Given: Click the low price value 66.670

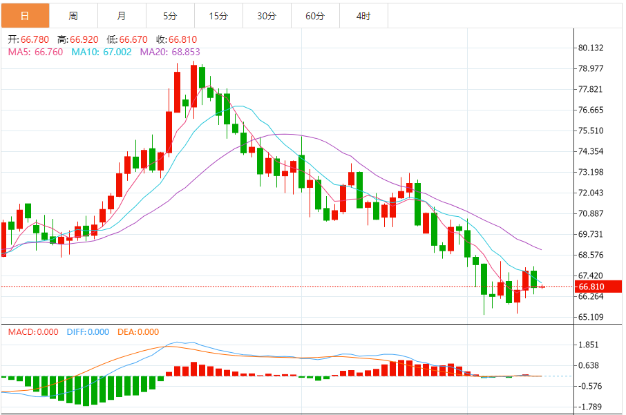Looking at the screenshot, I should pos(133,39).
